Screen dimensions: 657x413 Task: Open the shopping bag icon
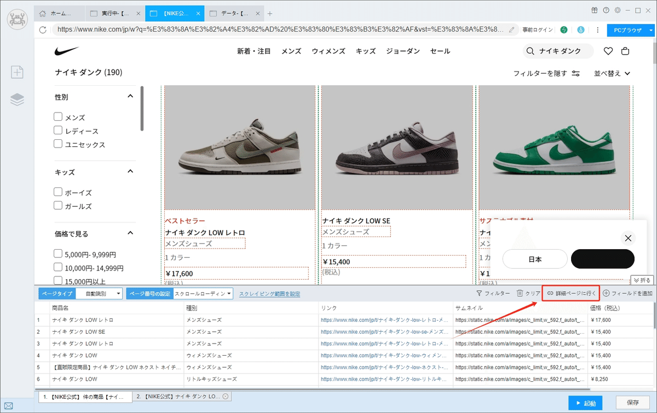click(x=625, y=51)
